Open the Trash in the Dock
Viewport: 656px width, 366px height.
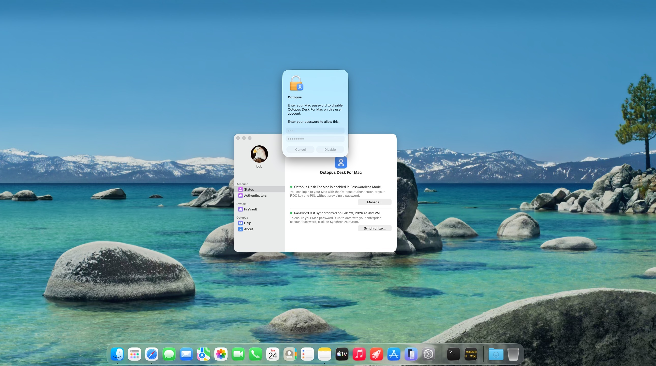tap(513, 354)
